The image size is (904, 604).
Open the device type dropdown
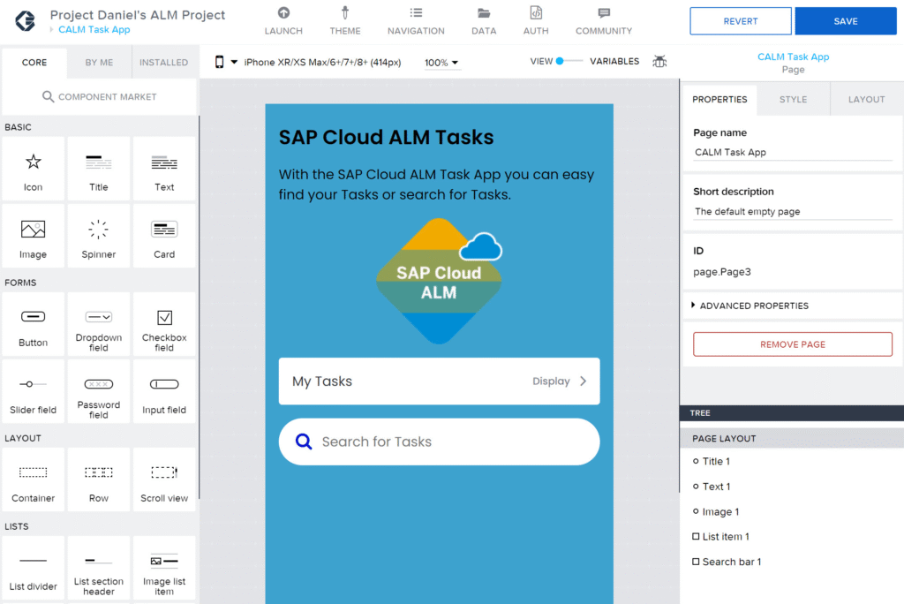click(226, 62)
